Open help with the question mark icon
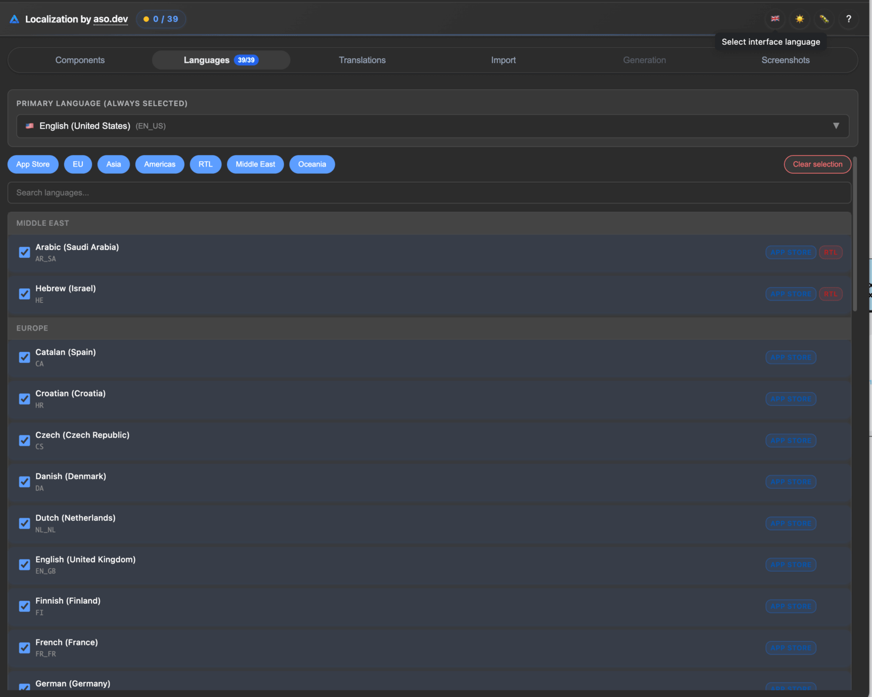Screen dimensions: 872x697 point(848,19)
